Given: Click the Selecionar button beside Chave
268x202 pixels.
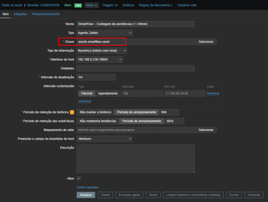Looking at the screenshot, I should (206, 42).
